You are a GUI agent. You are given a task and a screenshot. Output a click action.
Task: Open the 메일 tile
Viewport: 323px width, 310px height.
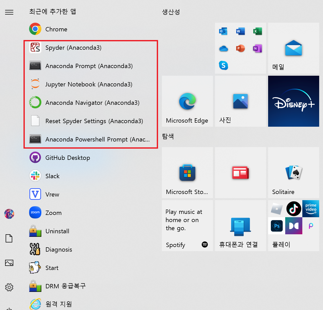tap(294, 48)
